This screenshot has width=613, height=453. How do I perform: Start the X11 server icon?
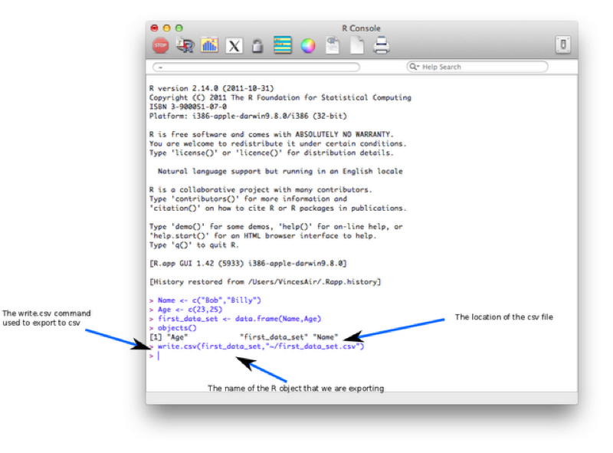pyautogui.click(x=234, y=46)
